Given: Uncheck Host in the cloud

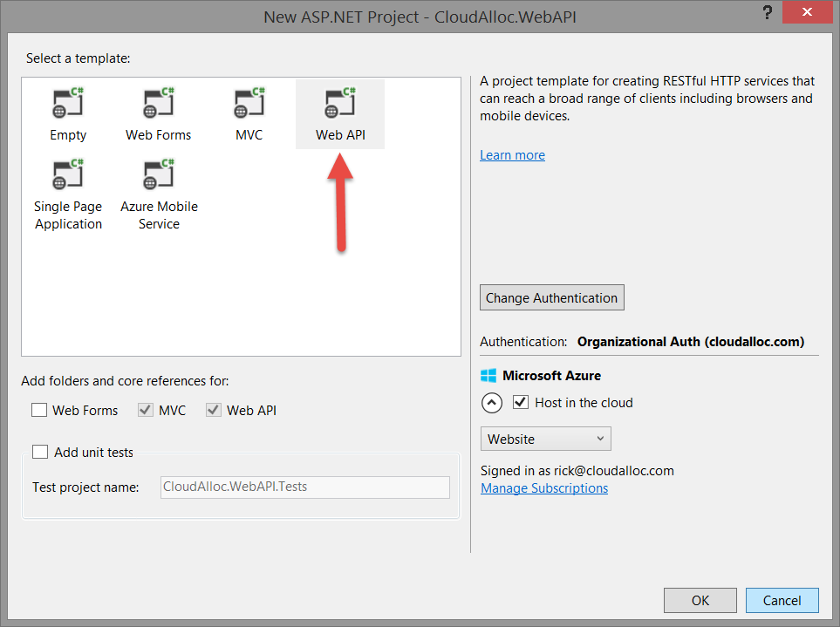Looking at the screenshot, I should pyautogui.click(x=521, y=403).
